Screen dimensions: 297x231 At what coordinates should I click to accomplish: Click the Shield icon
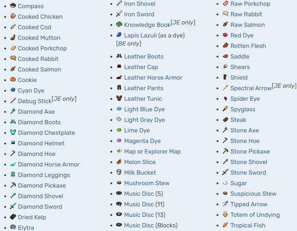225,77
